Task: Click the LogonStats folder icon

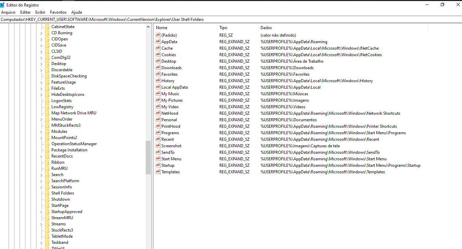Action: pos(47,101)
